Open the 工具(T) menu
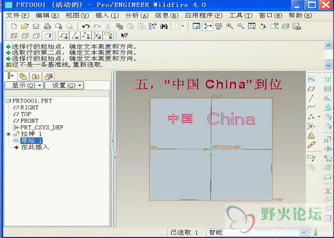Screen dimensions: 334x238 pos(241,16)
